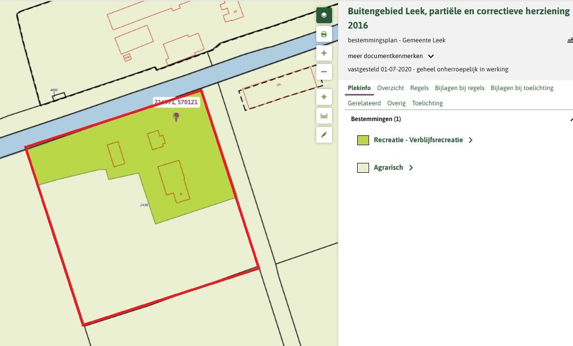Center map on current location icon
The height and width of the screenshot is (346, 573).
coord(324,97)
